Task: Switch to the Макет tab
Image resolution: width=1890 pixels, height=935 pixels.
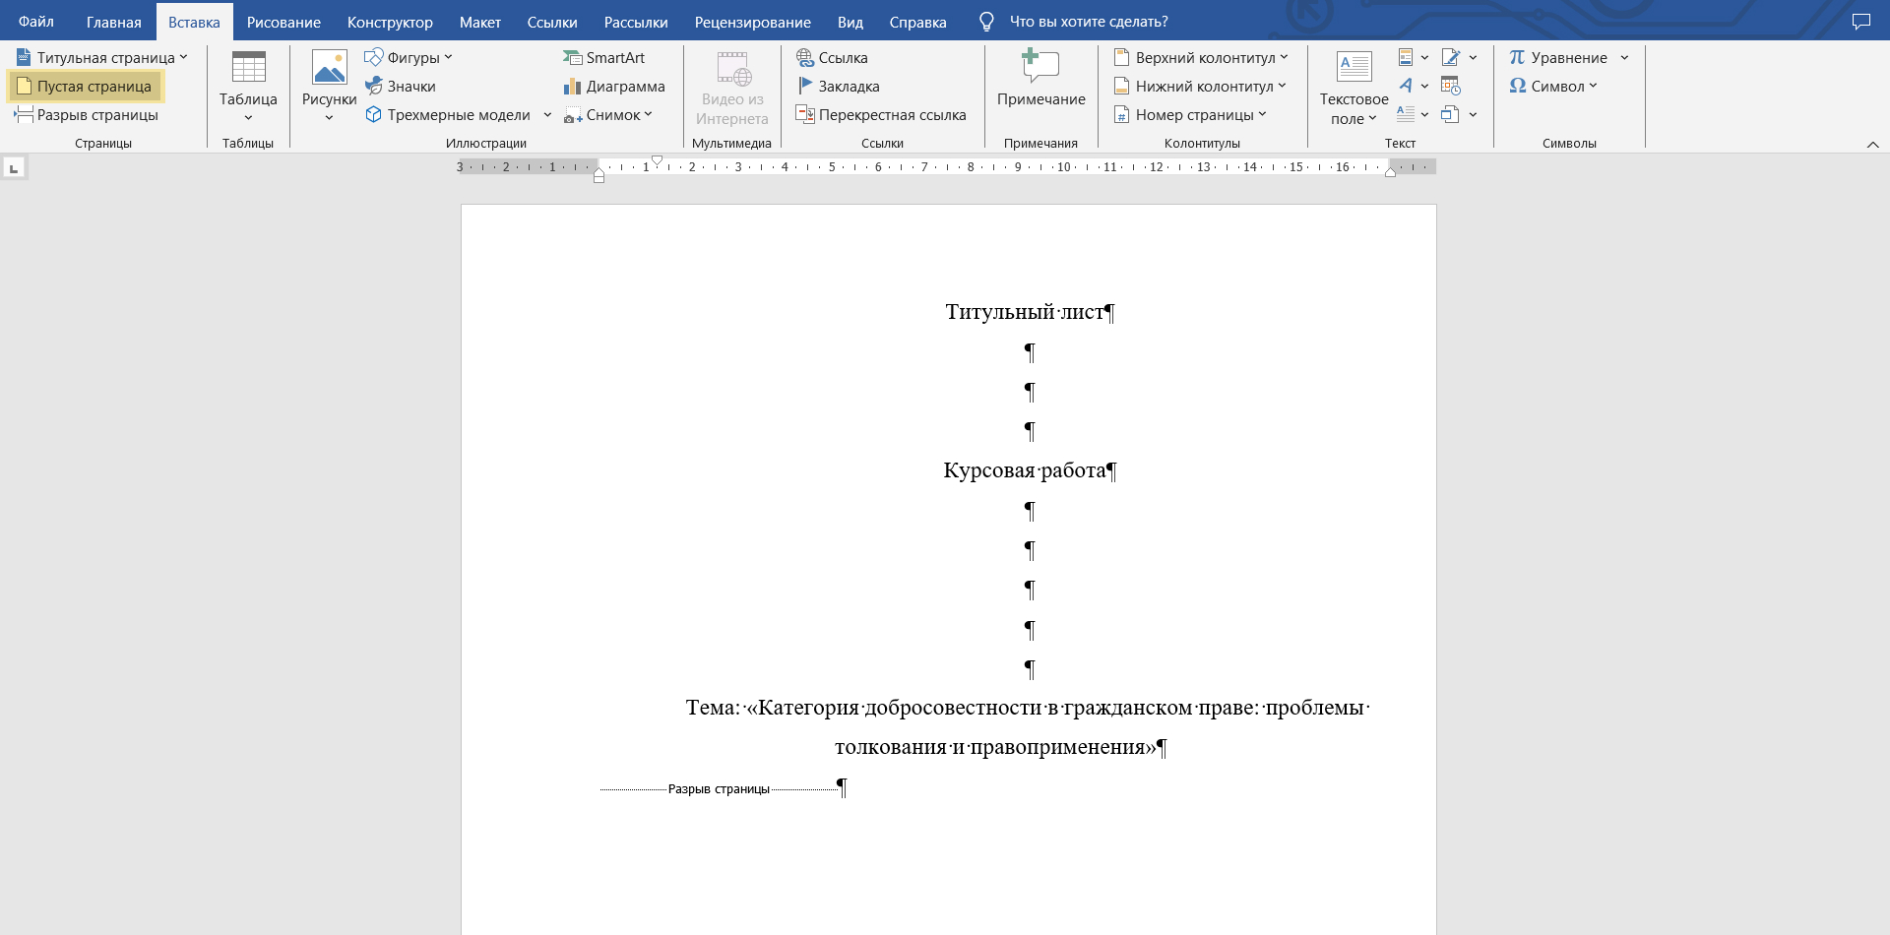Action: coord(480,21)
